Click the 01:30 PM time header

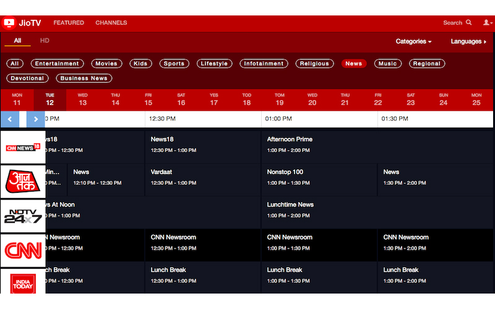[x=436, y=119]
